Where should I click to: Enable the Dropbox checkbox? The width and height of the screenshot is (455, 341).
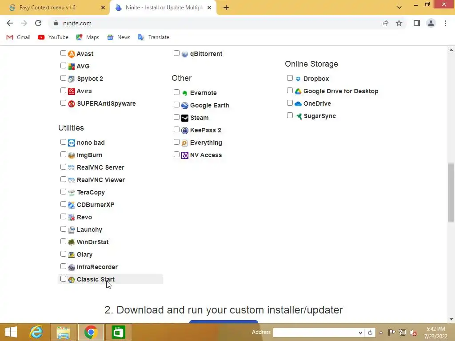click(x=290, y=78)
